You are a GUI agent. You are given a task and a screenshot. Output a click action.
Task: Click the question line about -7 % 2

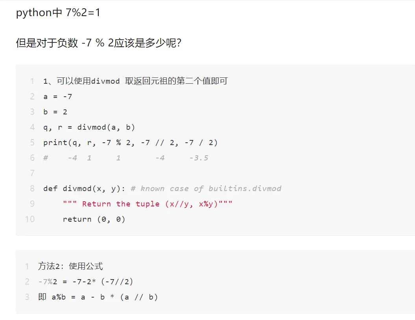[98, 42]
